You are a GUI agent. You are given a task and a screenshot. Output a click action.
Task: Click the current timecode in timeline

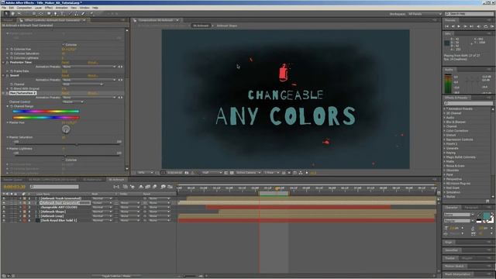(x=14, y=187)
